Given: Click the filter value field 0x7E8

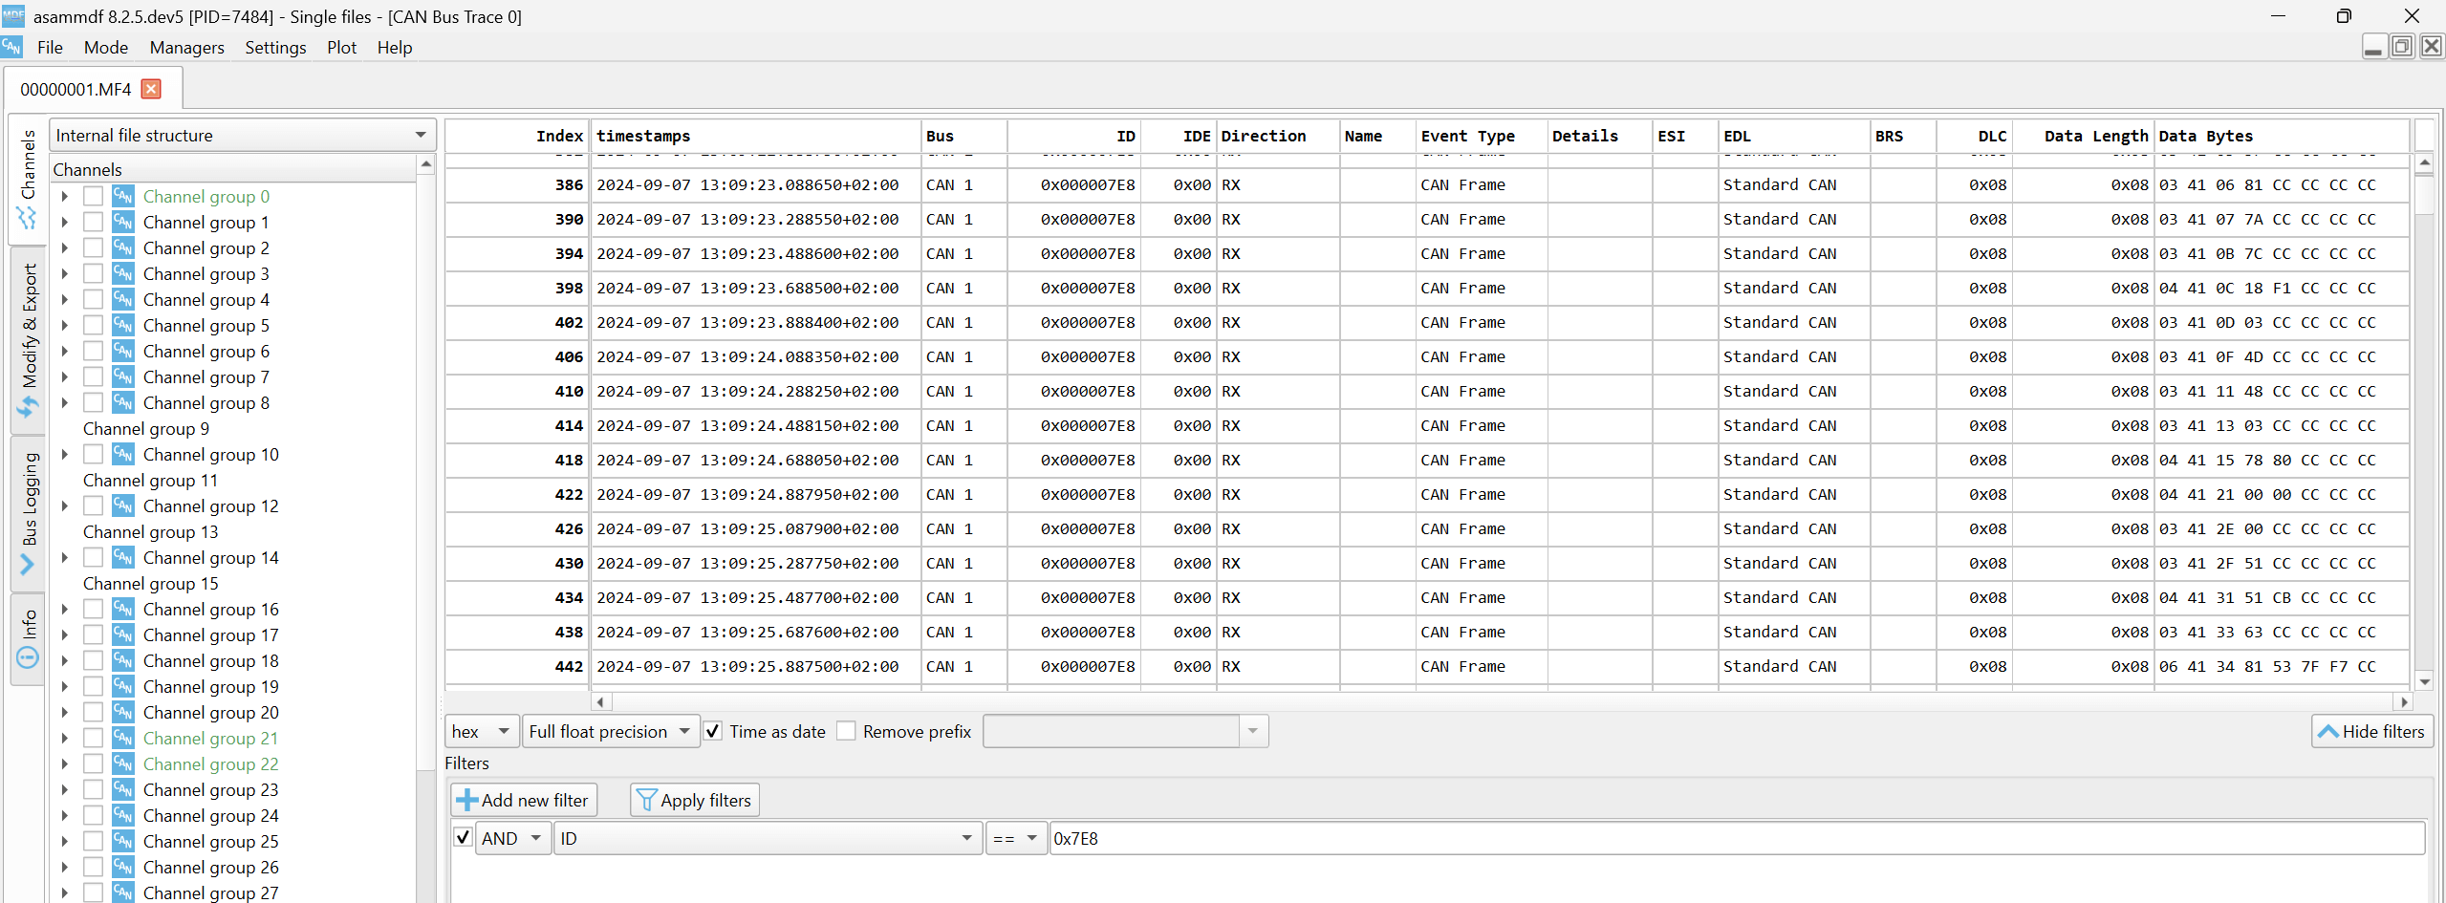Looking at the screenshot, I should click(x=1736, y=838).
